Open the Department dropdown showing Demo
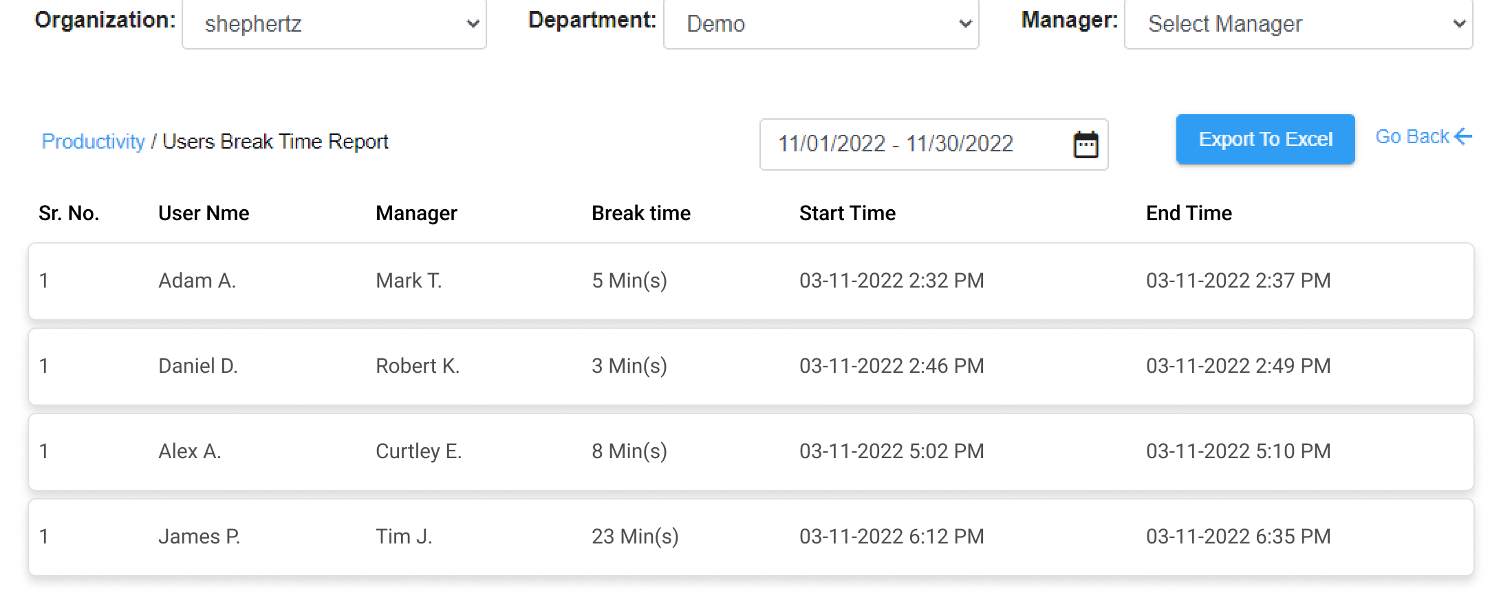This screenshot has width=1490, height=593. point(821,24)
